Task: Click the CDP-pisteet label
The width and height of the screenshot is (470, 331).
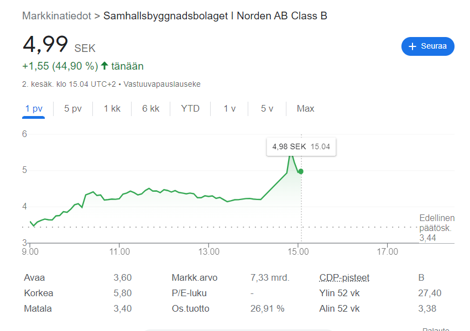Action: click(x=344, y=277)
